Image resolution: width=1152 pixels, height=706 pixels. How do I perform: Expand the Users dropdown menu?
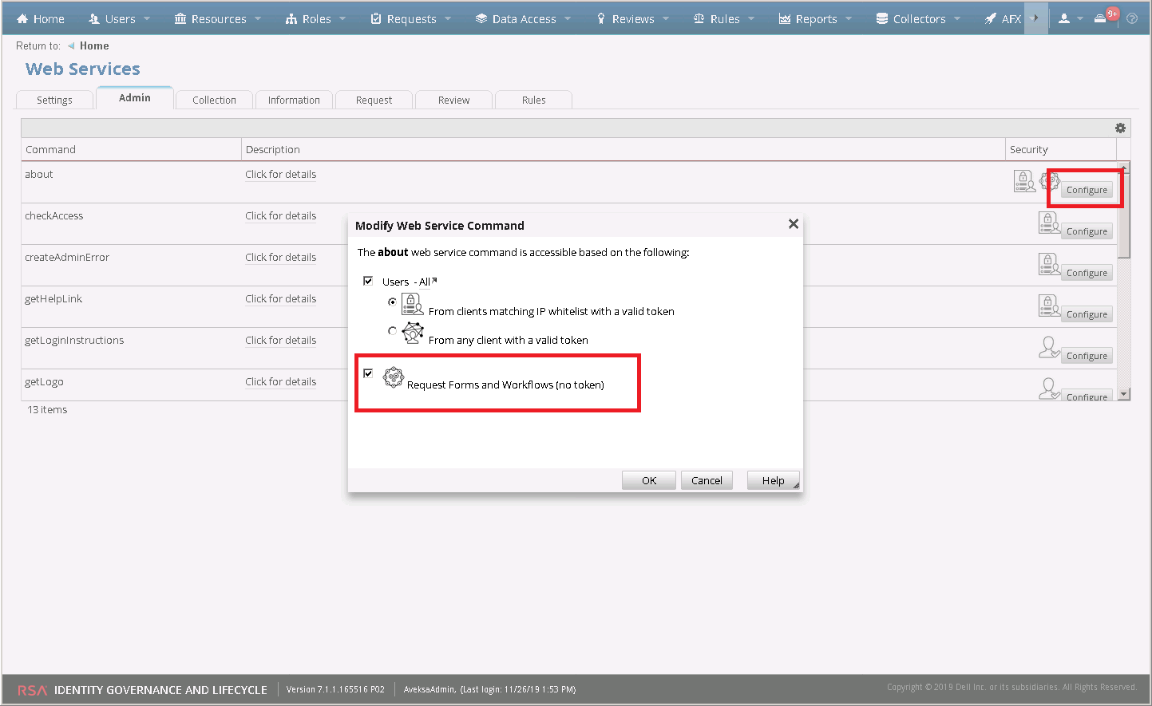click(118, 18)
